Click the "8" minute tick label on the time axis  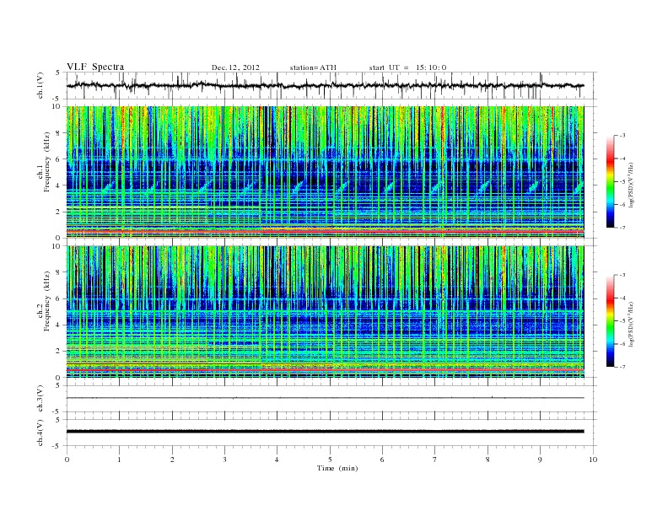click(488, 460)
